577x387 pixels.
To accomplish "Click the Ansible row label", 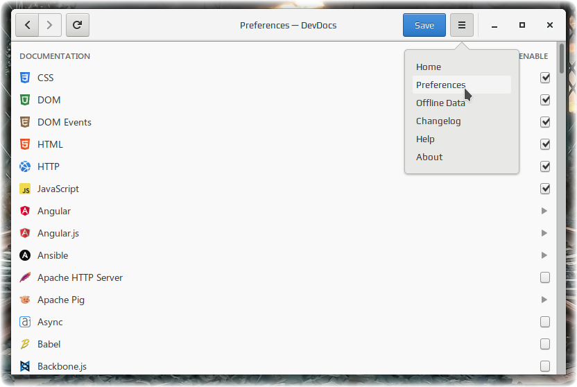I will click(x=53, y=255).
